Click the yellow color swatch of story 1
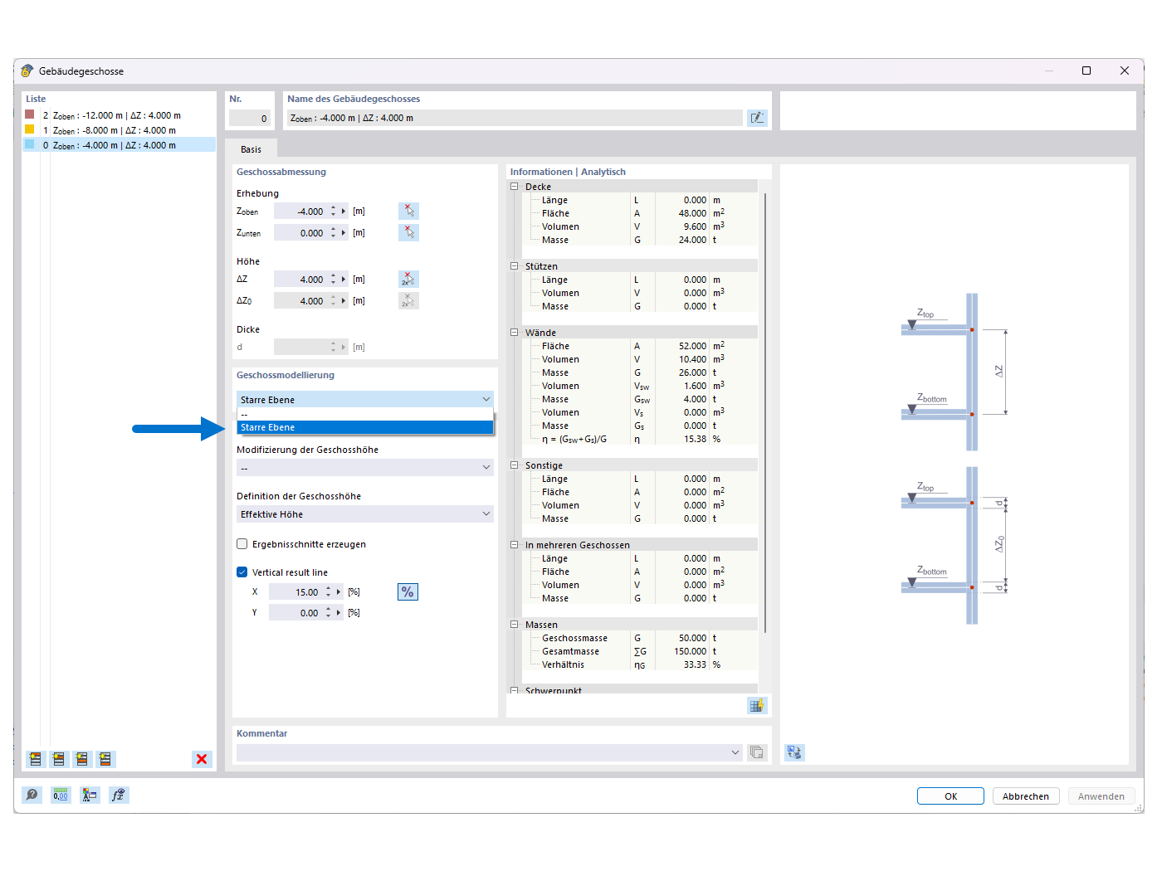Screen dimensions: 1162x871 (30, 129)
